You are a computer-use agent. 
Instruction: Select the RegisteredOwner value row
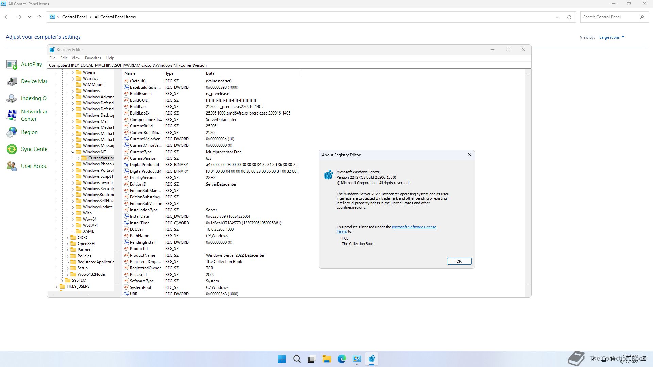212,268
